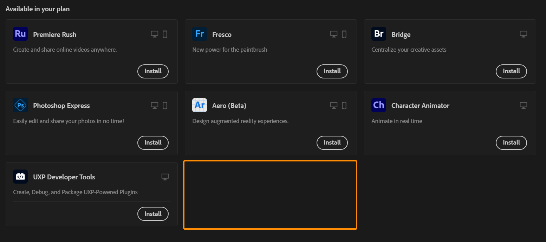Click the desktop icon on Premiere Rush card
The image size is (546, 242).
154,34
